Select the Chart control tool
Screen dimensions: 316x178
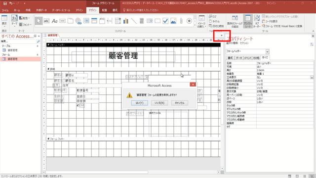coord(126,21)
